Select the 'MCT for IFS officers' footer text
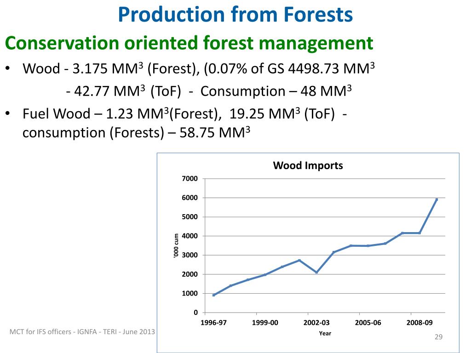This screenshot has height=353, width=471. pyautogui.click(x=82, y=332)
